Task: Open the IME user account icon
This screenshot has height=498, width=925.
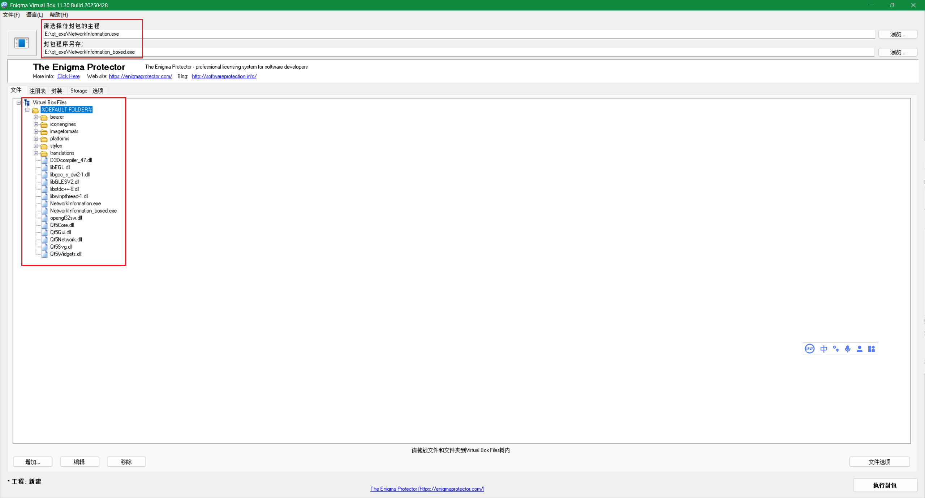Action: tap(860, 349)
